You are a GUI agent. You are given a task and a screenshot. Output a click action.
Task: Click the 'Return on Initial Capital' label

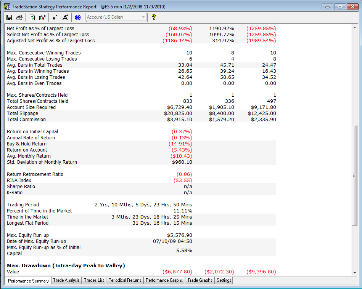point(32,132)
